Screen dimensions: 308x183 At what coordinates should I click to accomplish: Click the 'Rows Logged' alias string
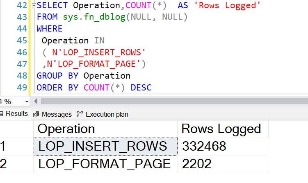[227, 5]
